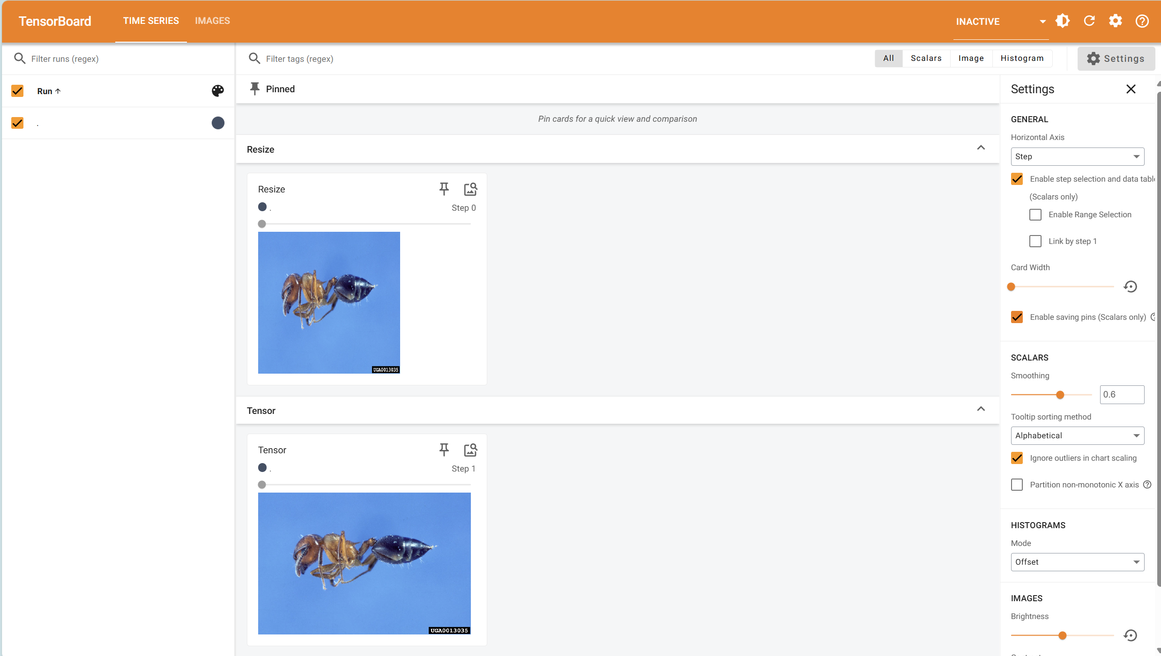
Task: Click the Settings button with gear
Action: click(x=1116, y=59)
